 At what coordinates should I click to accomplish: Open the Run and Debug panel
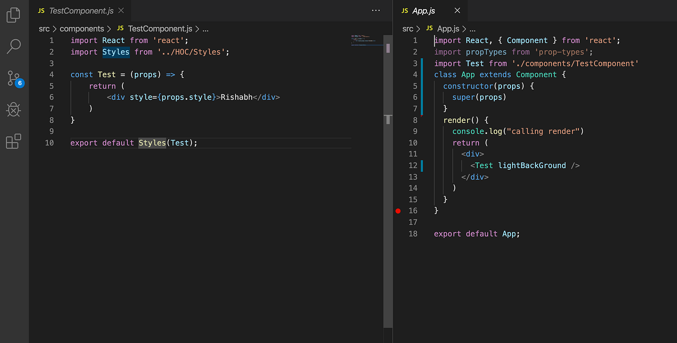tap(13, 109)
